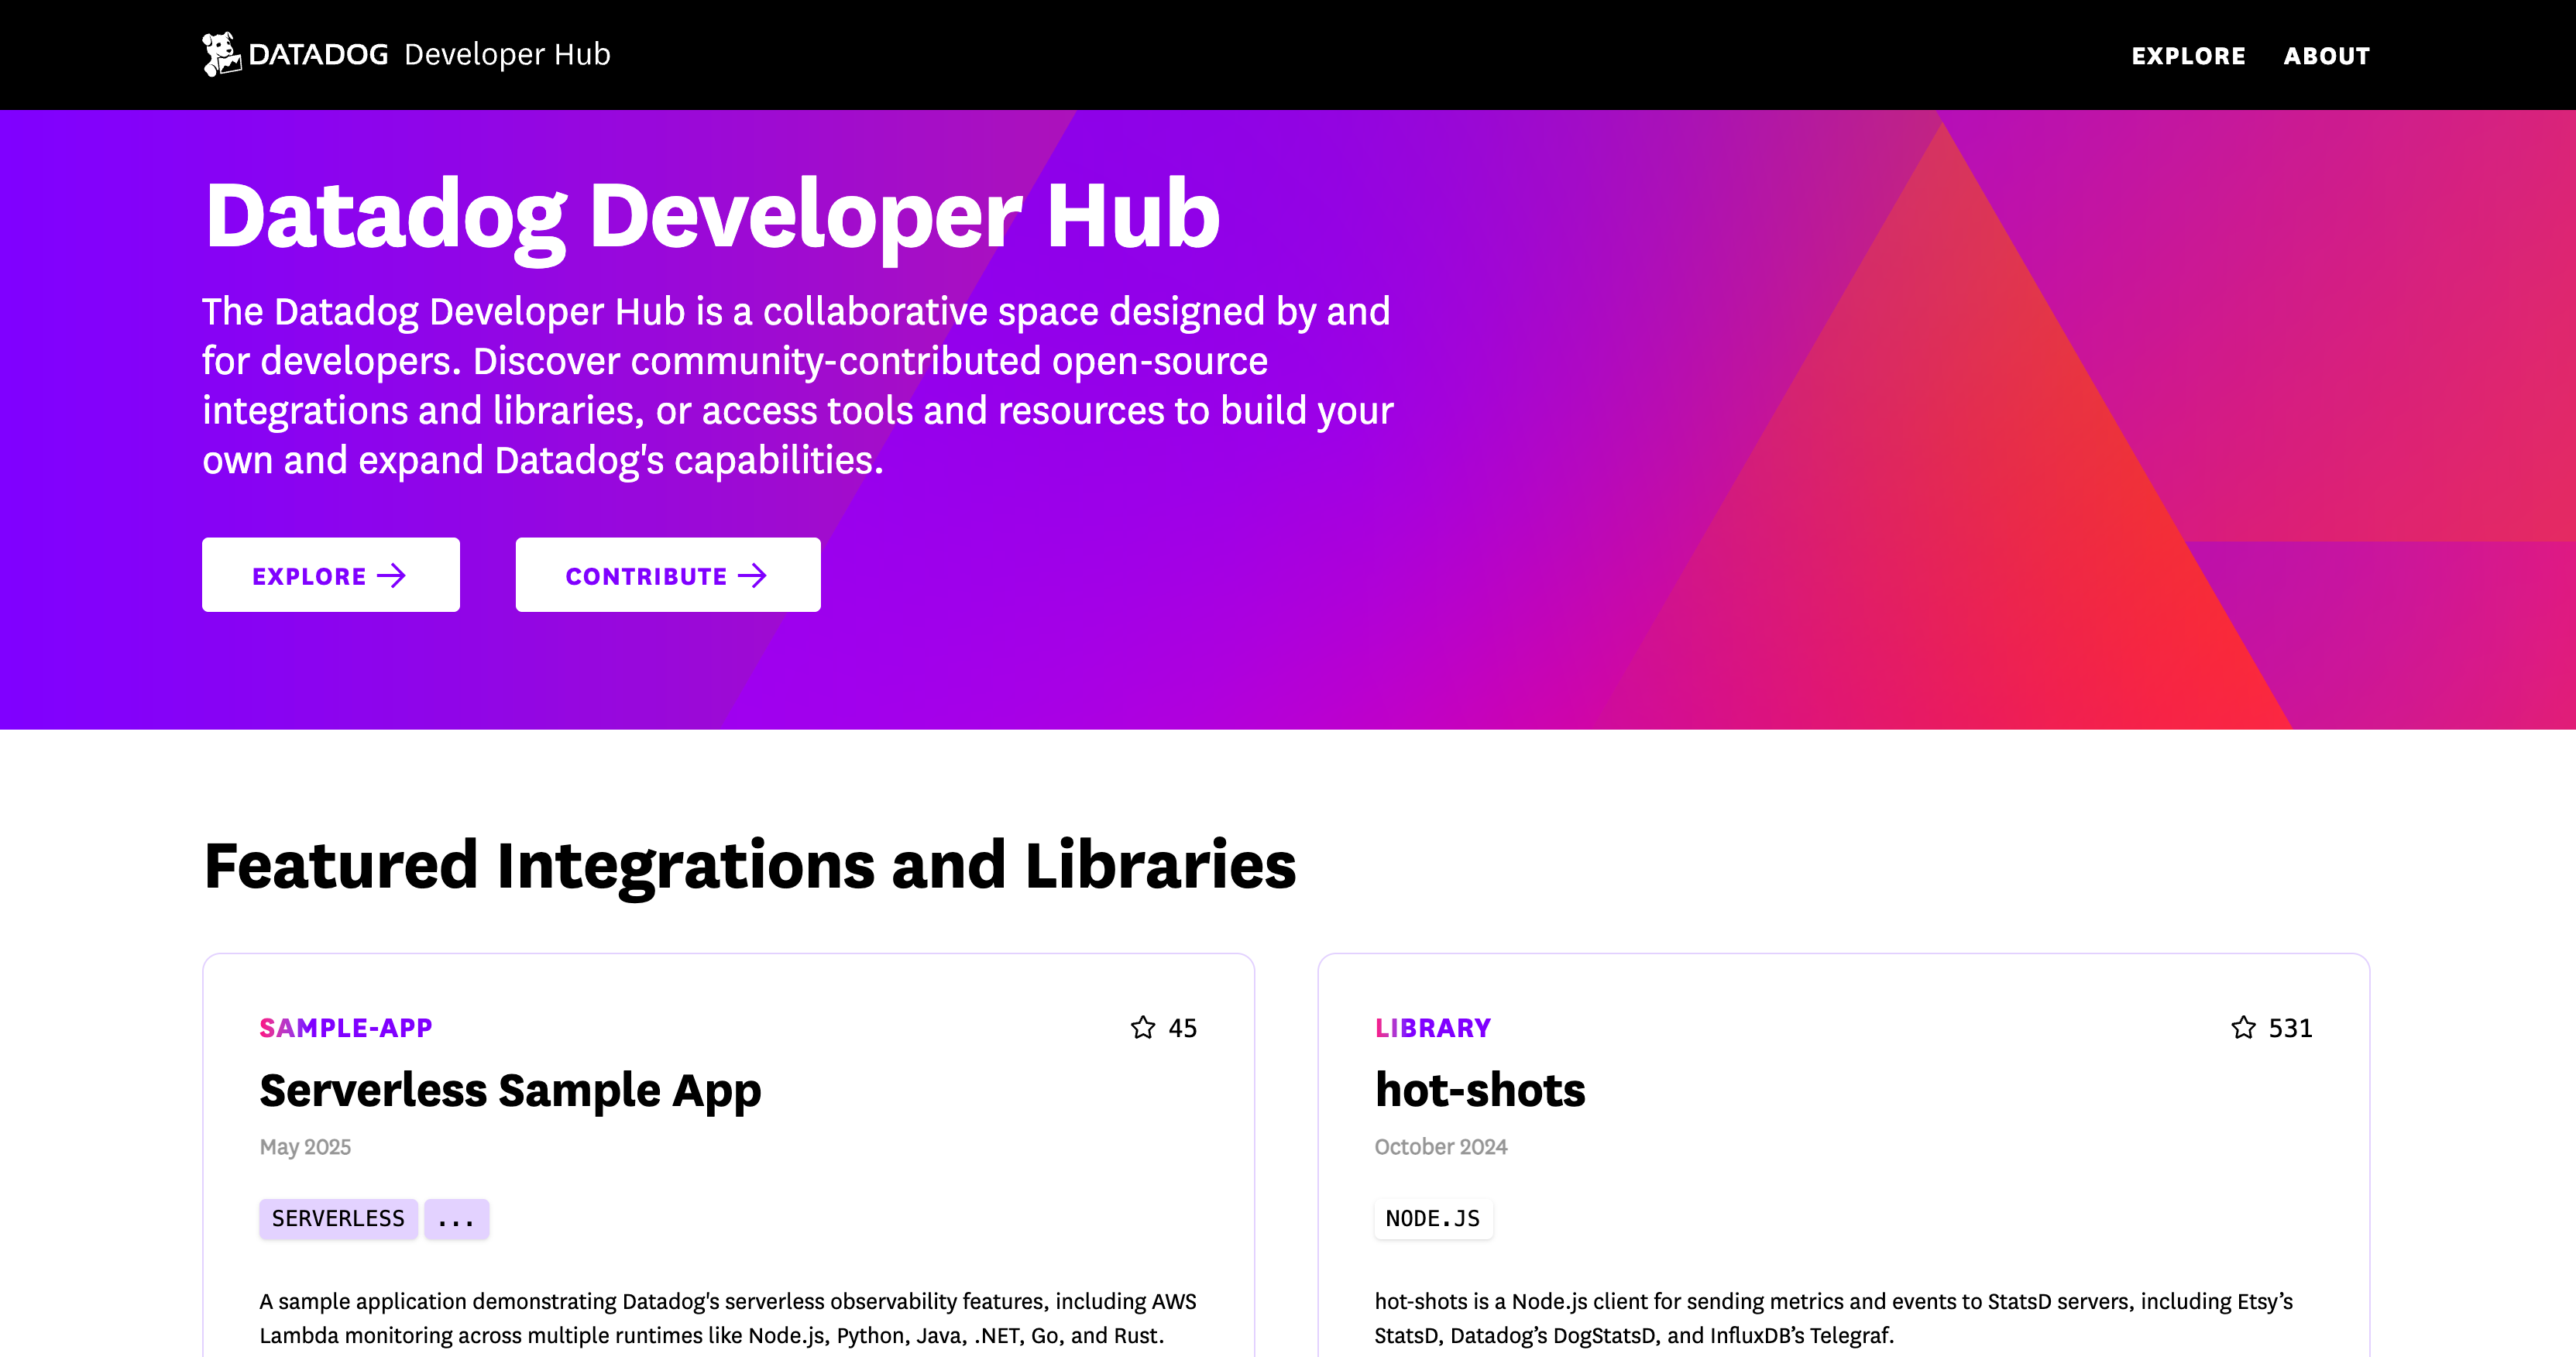Select the NODE.JS tag chip
This screenshot has width=2576, height=1357.
coord(1433,1218)
